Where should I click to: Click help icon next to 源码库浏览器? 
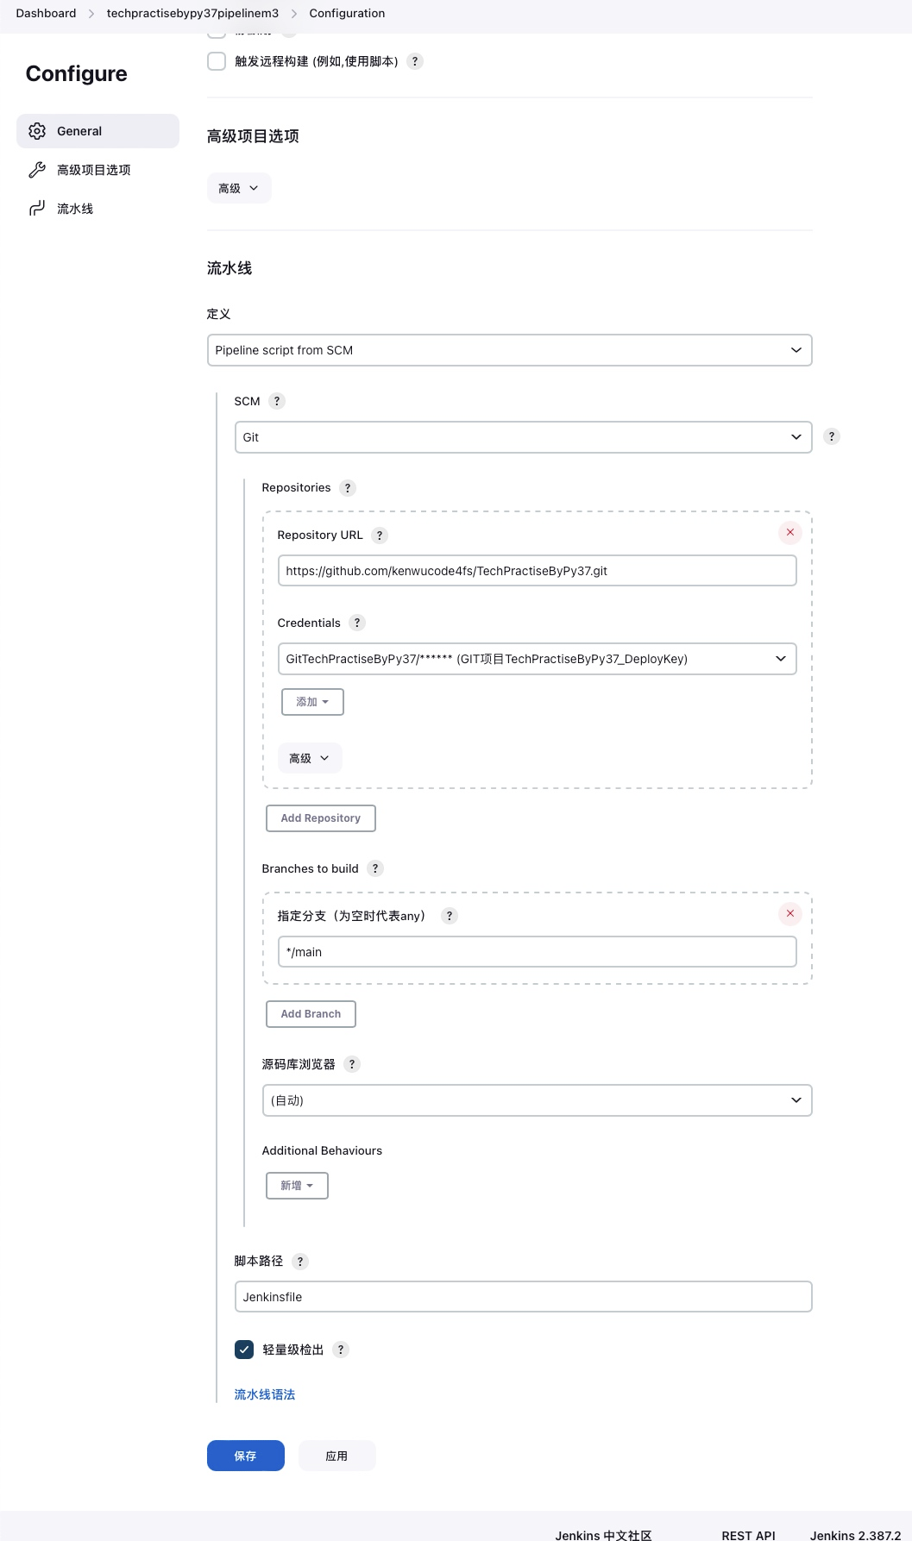pos(352,1064)
